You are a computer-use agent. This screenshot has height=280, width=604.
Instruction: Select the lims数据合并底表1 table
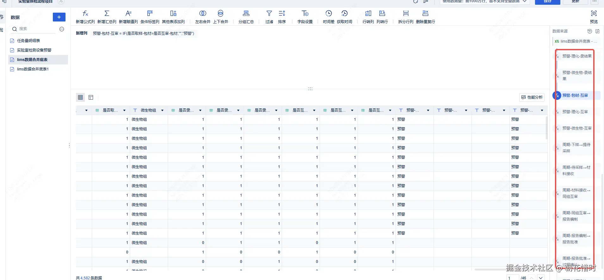pyautogui.click(x=38, y=69)
